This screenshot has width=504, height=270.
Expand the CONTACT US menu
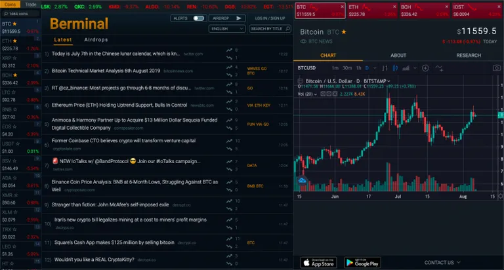(442, 263)
